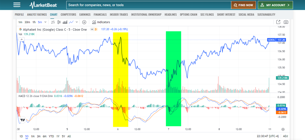Click the FIND NOW button
Screen dimensions: 305x140
243,5
